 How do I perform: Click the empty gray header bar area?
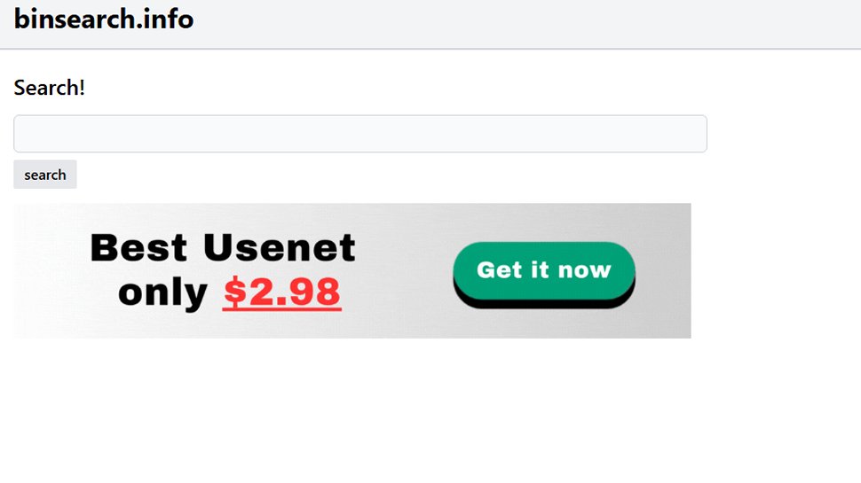tap(533, 23)
